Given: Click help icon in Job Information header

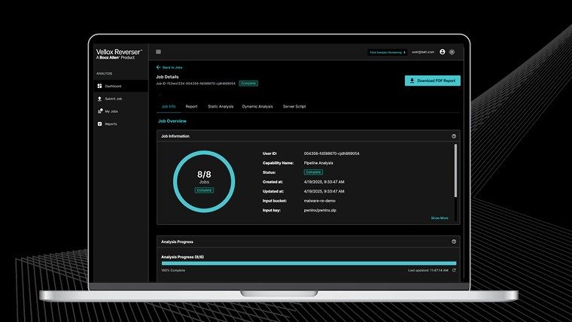Looking at the screenshot, I should pyautogui.click(x=454, y=136).
